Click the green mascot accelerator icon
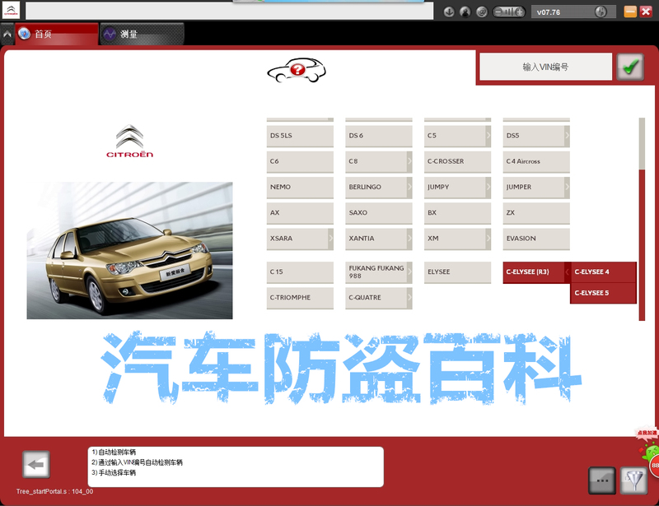Image resolution: width=659 pixels, height=506 pixels. click(651, 453)
